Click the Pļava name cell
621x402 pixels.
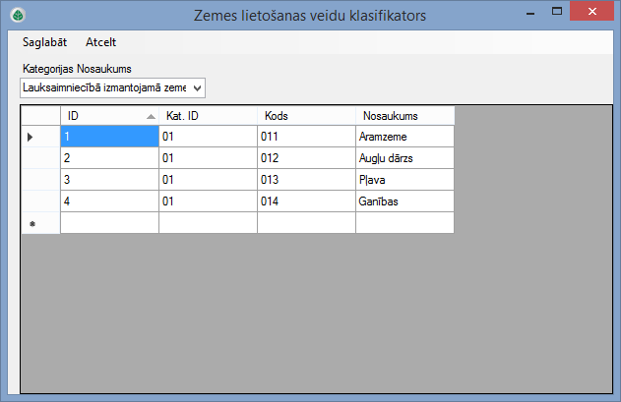click(404, 180)
